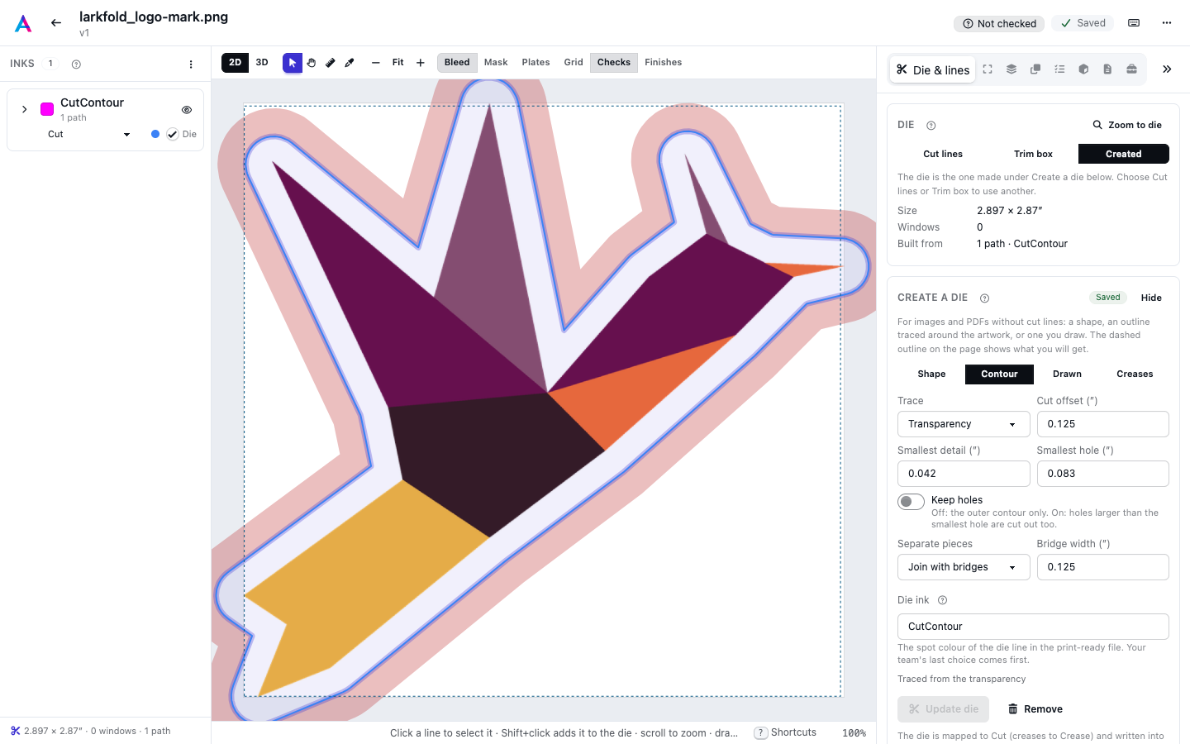Click the app logo in the header
The image size is (1190, 744).
[x=23, y=23]
